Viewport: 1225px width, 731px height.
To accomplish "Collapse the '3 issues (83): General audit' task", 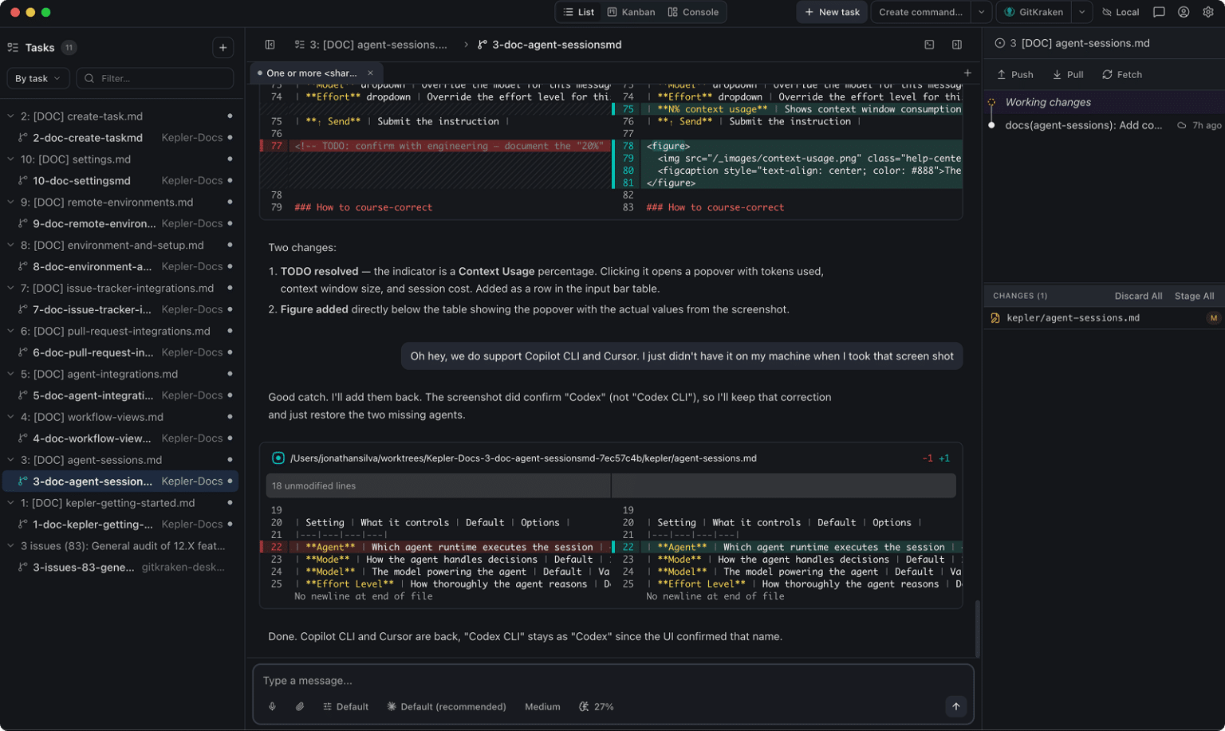I will click(11, 546).
